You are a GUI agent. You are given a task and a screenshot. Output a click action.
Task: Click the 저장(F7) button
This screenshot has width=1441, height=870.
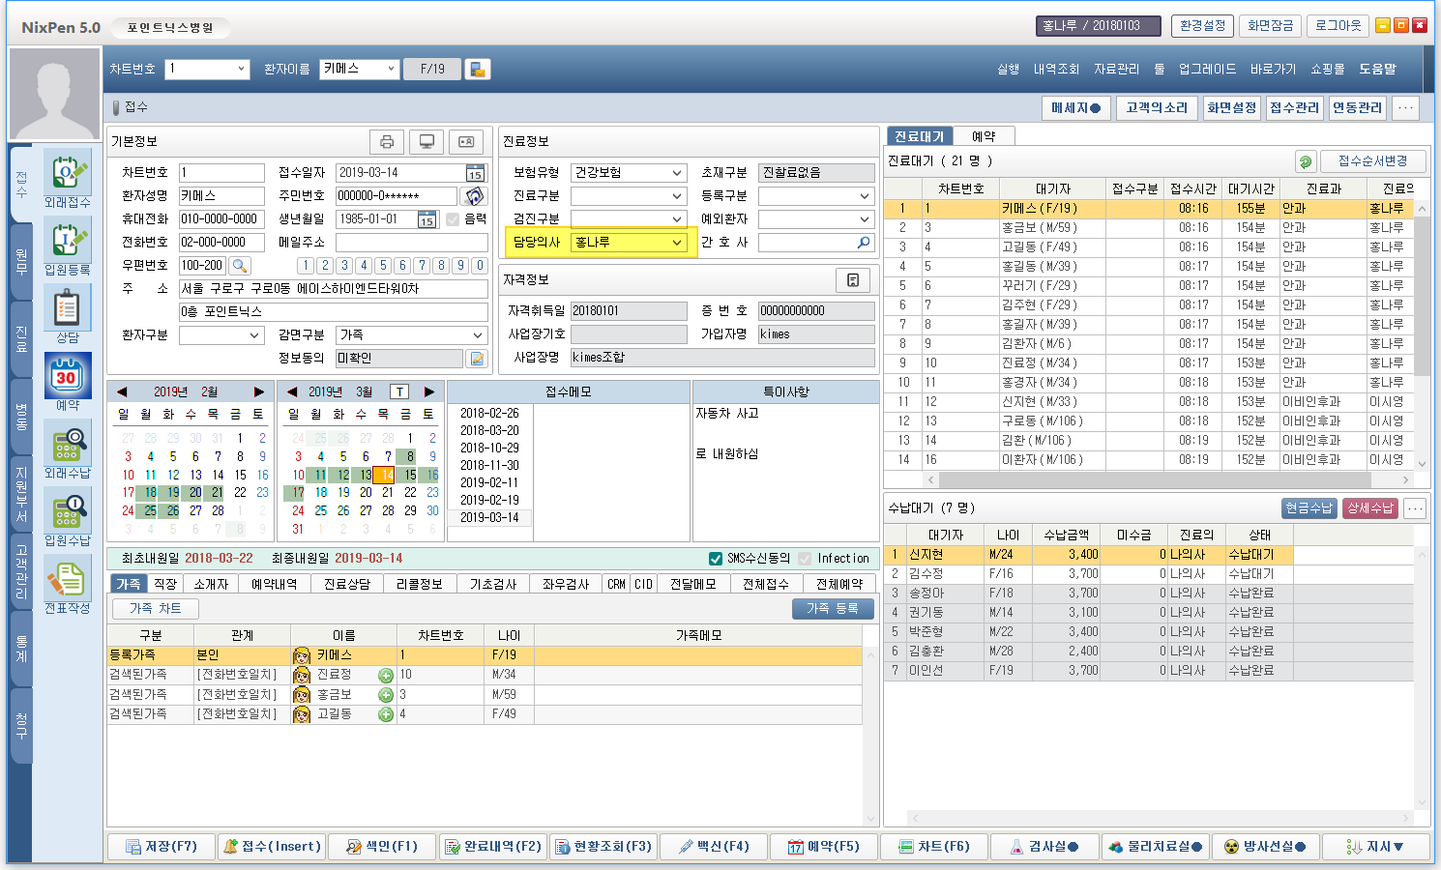click(x=161, y=847)
